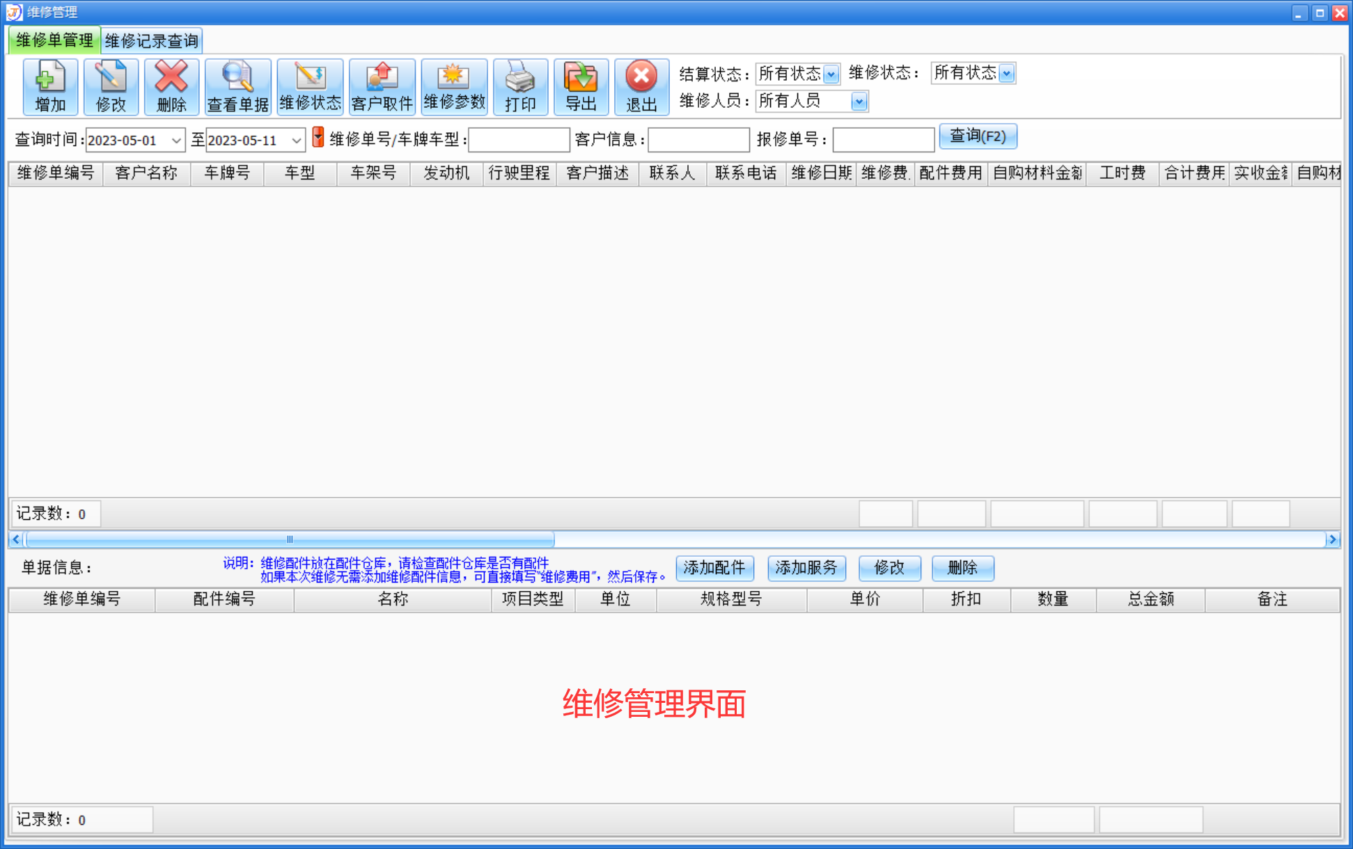The image size is (1353, 849).
Task: Click the 查询(F2) button
Action: coord(978,136)
